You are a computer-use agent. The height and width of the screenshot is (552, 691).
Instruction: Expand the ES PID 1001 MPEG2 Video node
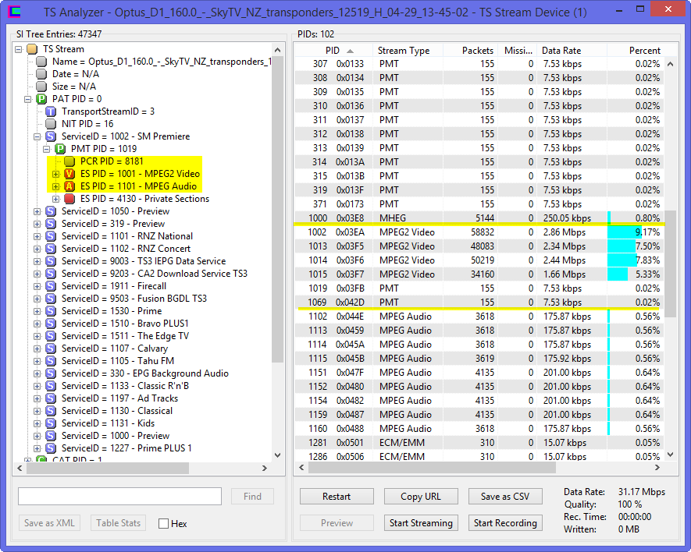click(56, 174)
